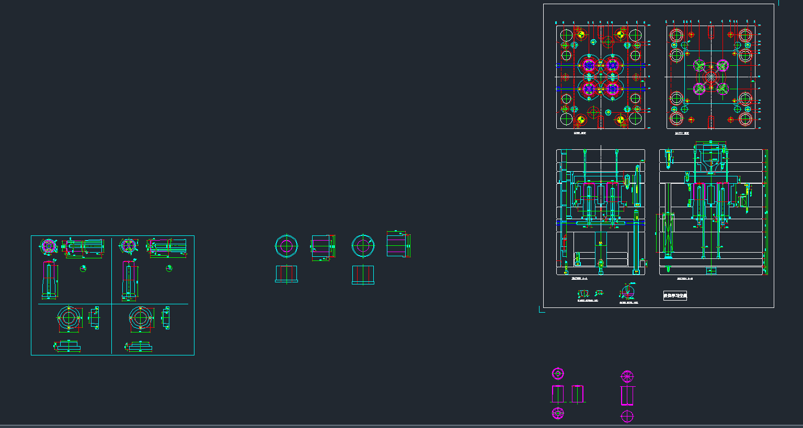
Task: Select the SECTION A-A mold cross-section view
Action: tap(600, 211)
